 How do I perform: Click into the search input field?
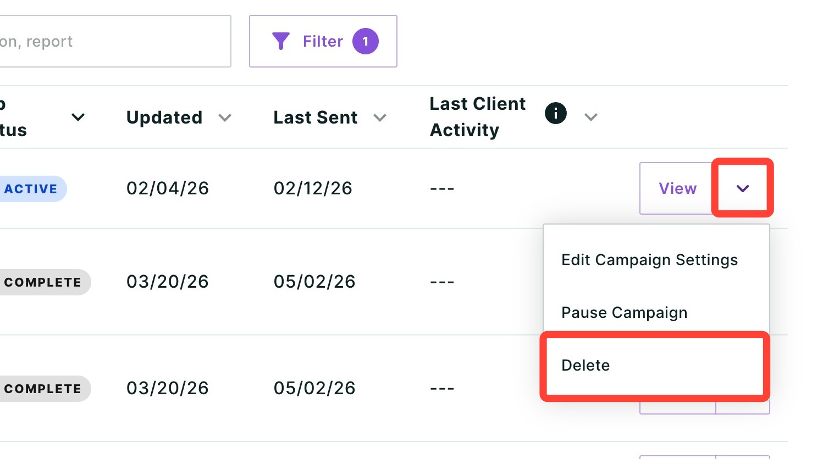(115, 41)
